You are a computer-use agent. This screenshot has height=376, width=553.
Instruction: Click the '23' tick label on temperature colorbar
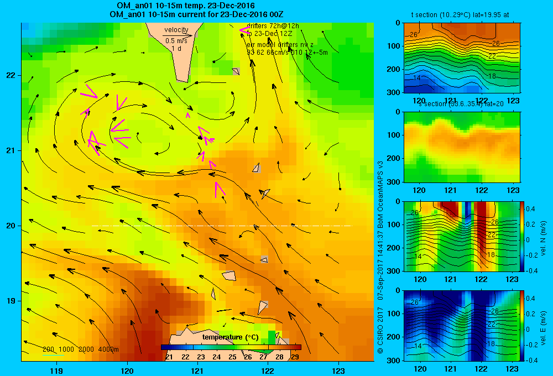point(201,357)
